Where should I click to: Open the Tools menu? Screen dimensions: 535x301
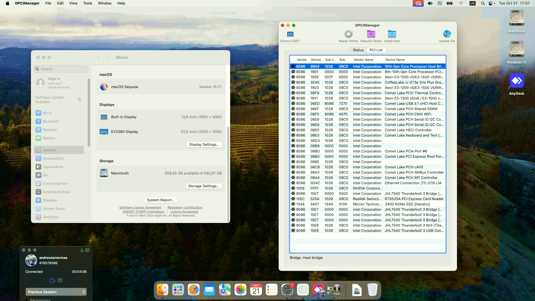pos(87,3)
